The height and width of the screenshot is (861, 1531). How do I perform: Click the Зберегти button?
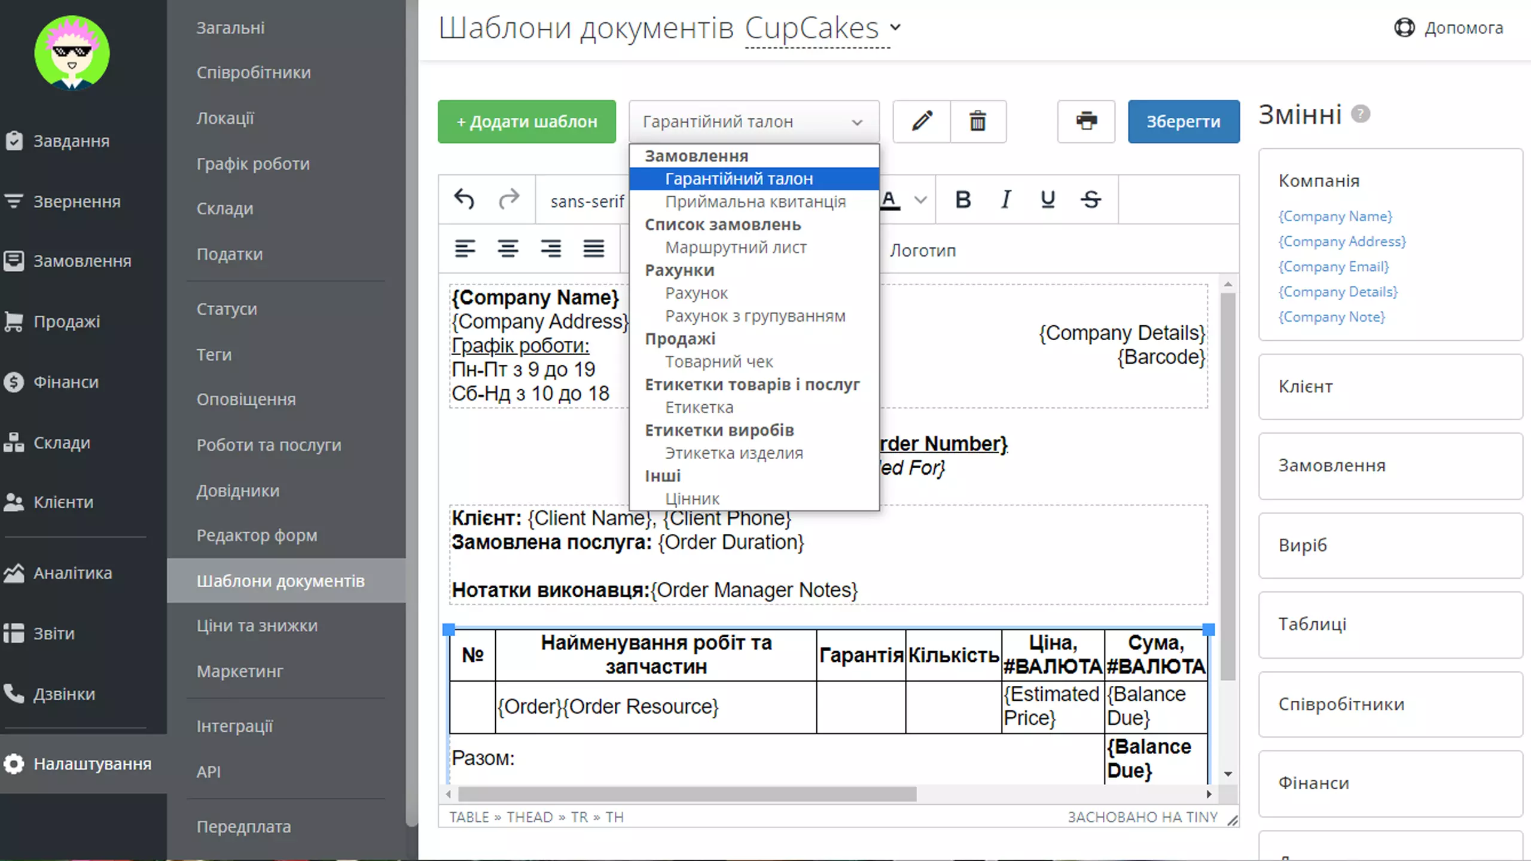click(x=1184, y=121)
